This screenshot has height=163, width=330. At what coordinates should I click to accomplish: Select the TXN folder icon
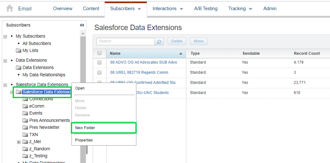25,135
